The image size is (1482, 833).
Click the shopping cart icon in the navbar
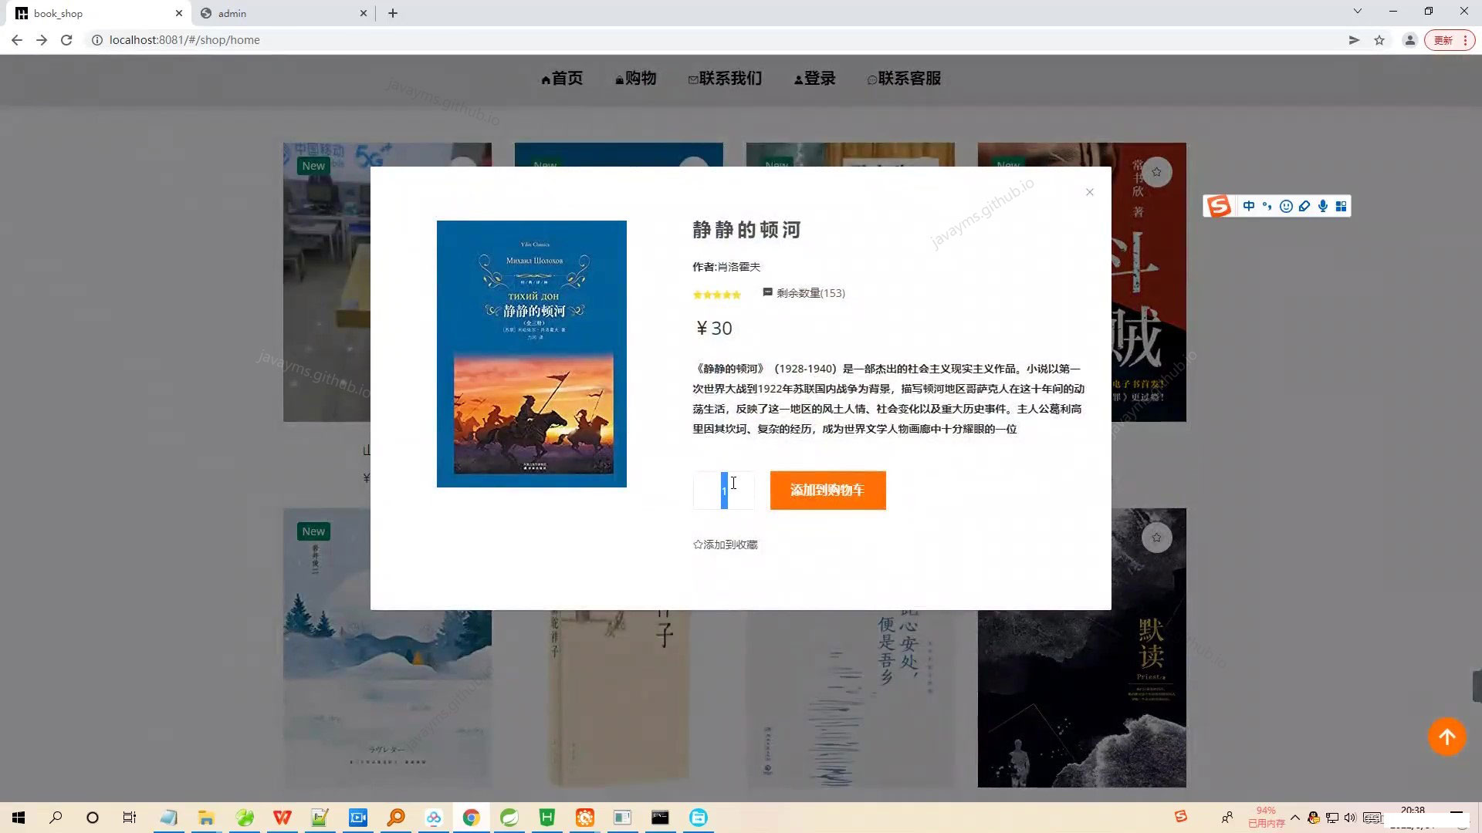click(618, 78)
